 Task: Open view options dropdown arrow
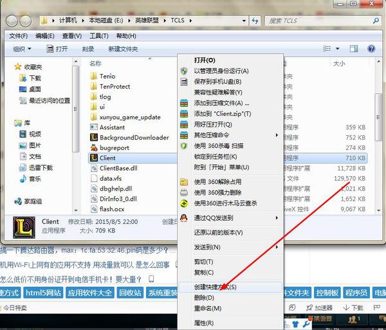(338, 48)
